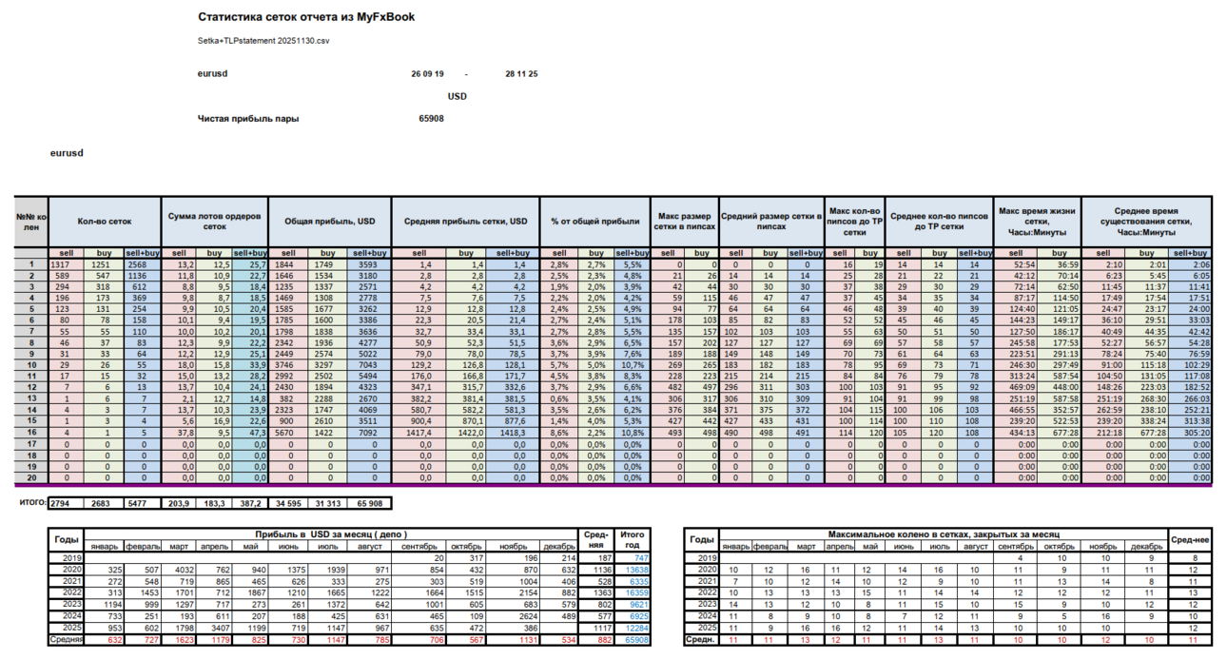Image resolution: width=1227 pixels, height=659 pixels.
Task: Select the yearly total 16359
Action: coord(633,592)
